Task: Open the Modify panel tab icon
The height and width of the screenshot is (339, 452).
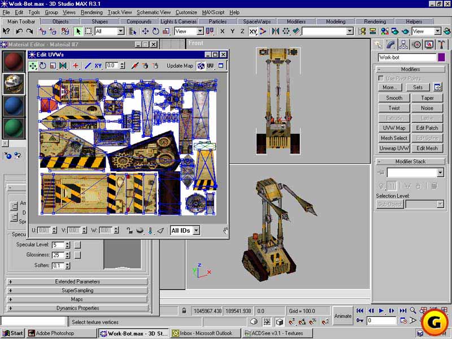Action: click(x=390, y=45)
